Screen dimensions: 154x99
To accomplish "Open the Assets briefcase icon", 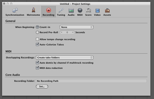I will [107, 10].
